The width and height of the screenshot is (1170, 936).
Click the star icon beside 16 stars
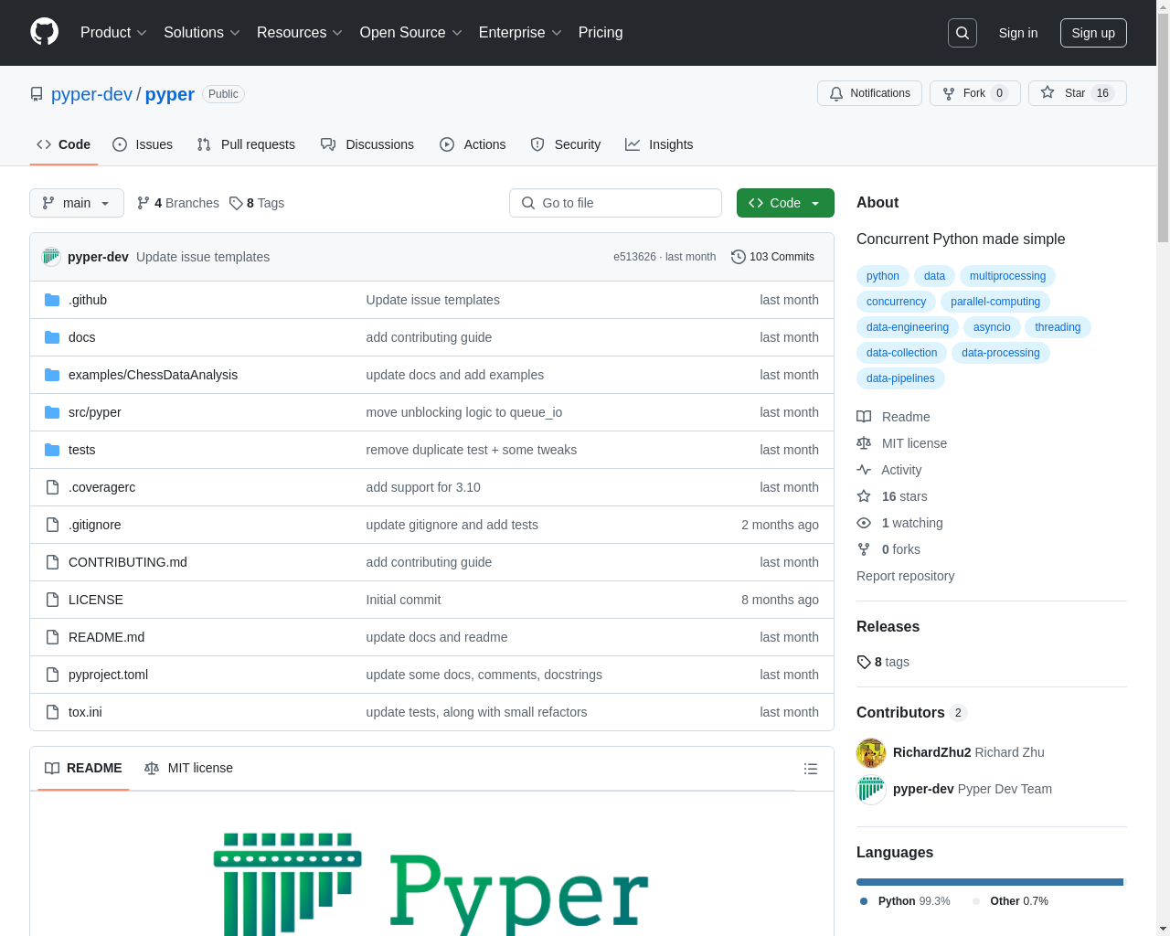(864, 496)
